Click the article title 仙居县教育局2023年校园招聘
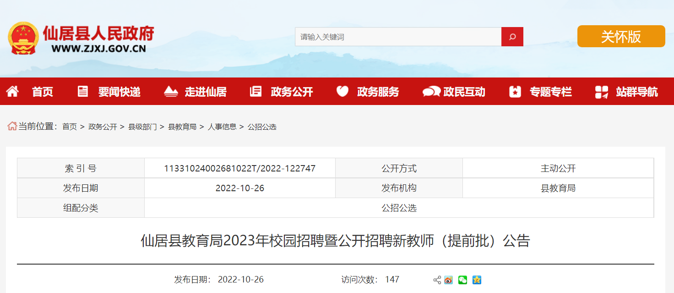Image resolution: width=674 pixels, height=293 pixels. (x=335, y=241)
